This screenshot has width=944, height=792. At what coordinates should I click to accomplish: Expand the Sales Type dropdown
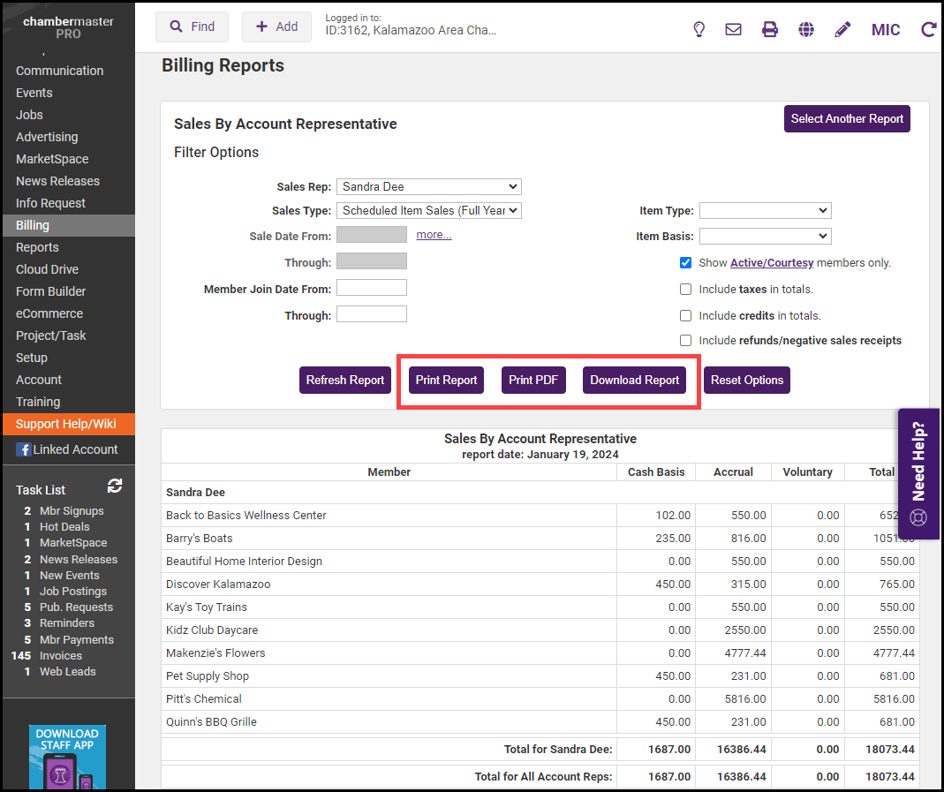pyautogui.click(x=429, y=210)
